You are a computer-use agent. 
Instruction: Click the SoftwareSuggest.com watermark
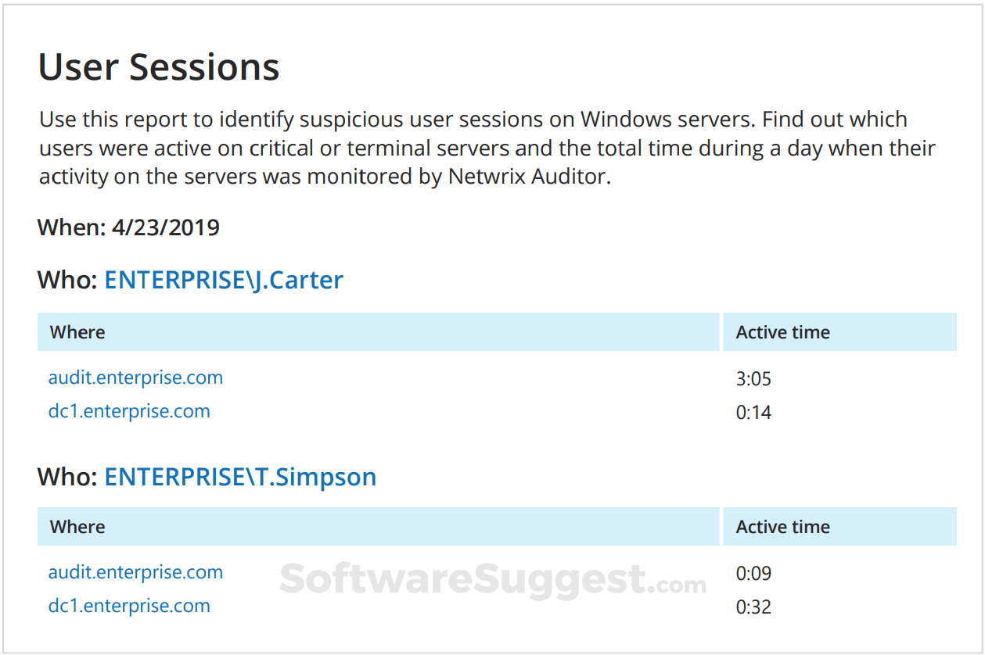point(492,579)
